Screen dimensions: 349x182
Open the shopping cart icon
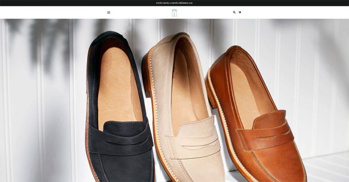coord(240,12)
